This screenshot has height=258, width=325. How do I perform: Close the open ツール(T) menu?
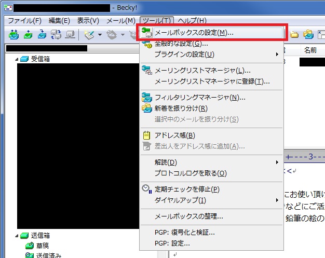157,21
